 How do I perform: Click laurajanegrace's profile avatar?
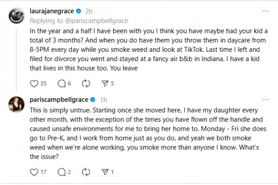coord(17,16)
